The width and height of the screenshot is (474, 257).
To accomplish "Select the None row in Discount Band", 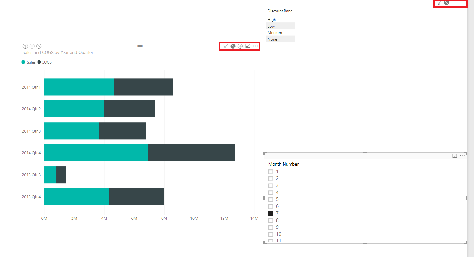I will click(x=280, y=39).
